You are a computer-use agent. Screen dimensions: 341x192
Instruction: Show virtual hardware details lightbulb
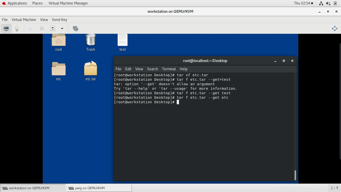17,28
